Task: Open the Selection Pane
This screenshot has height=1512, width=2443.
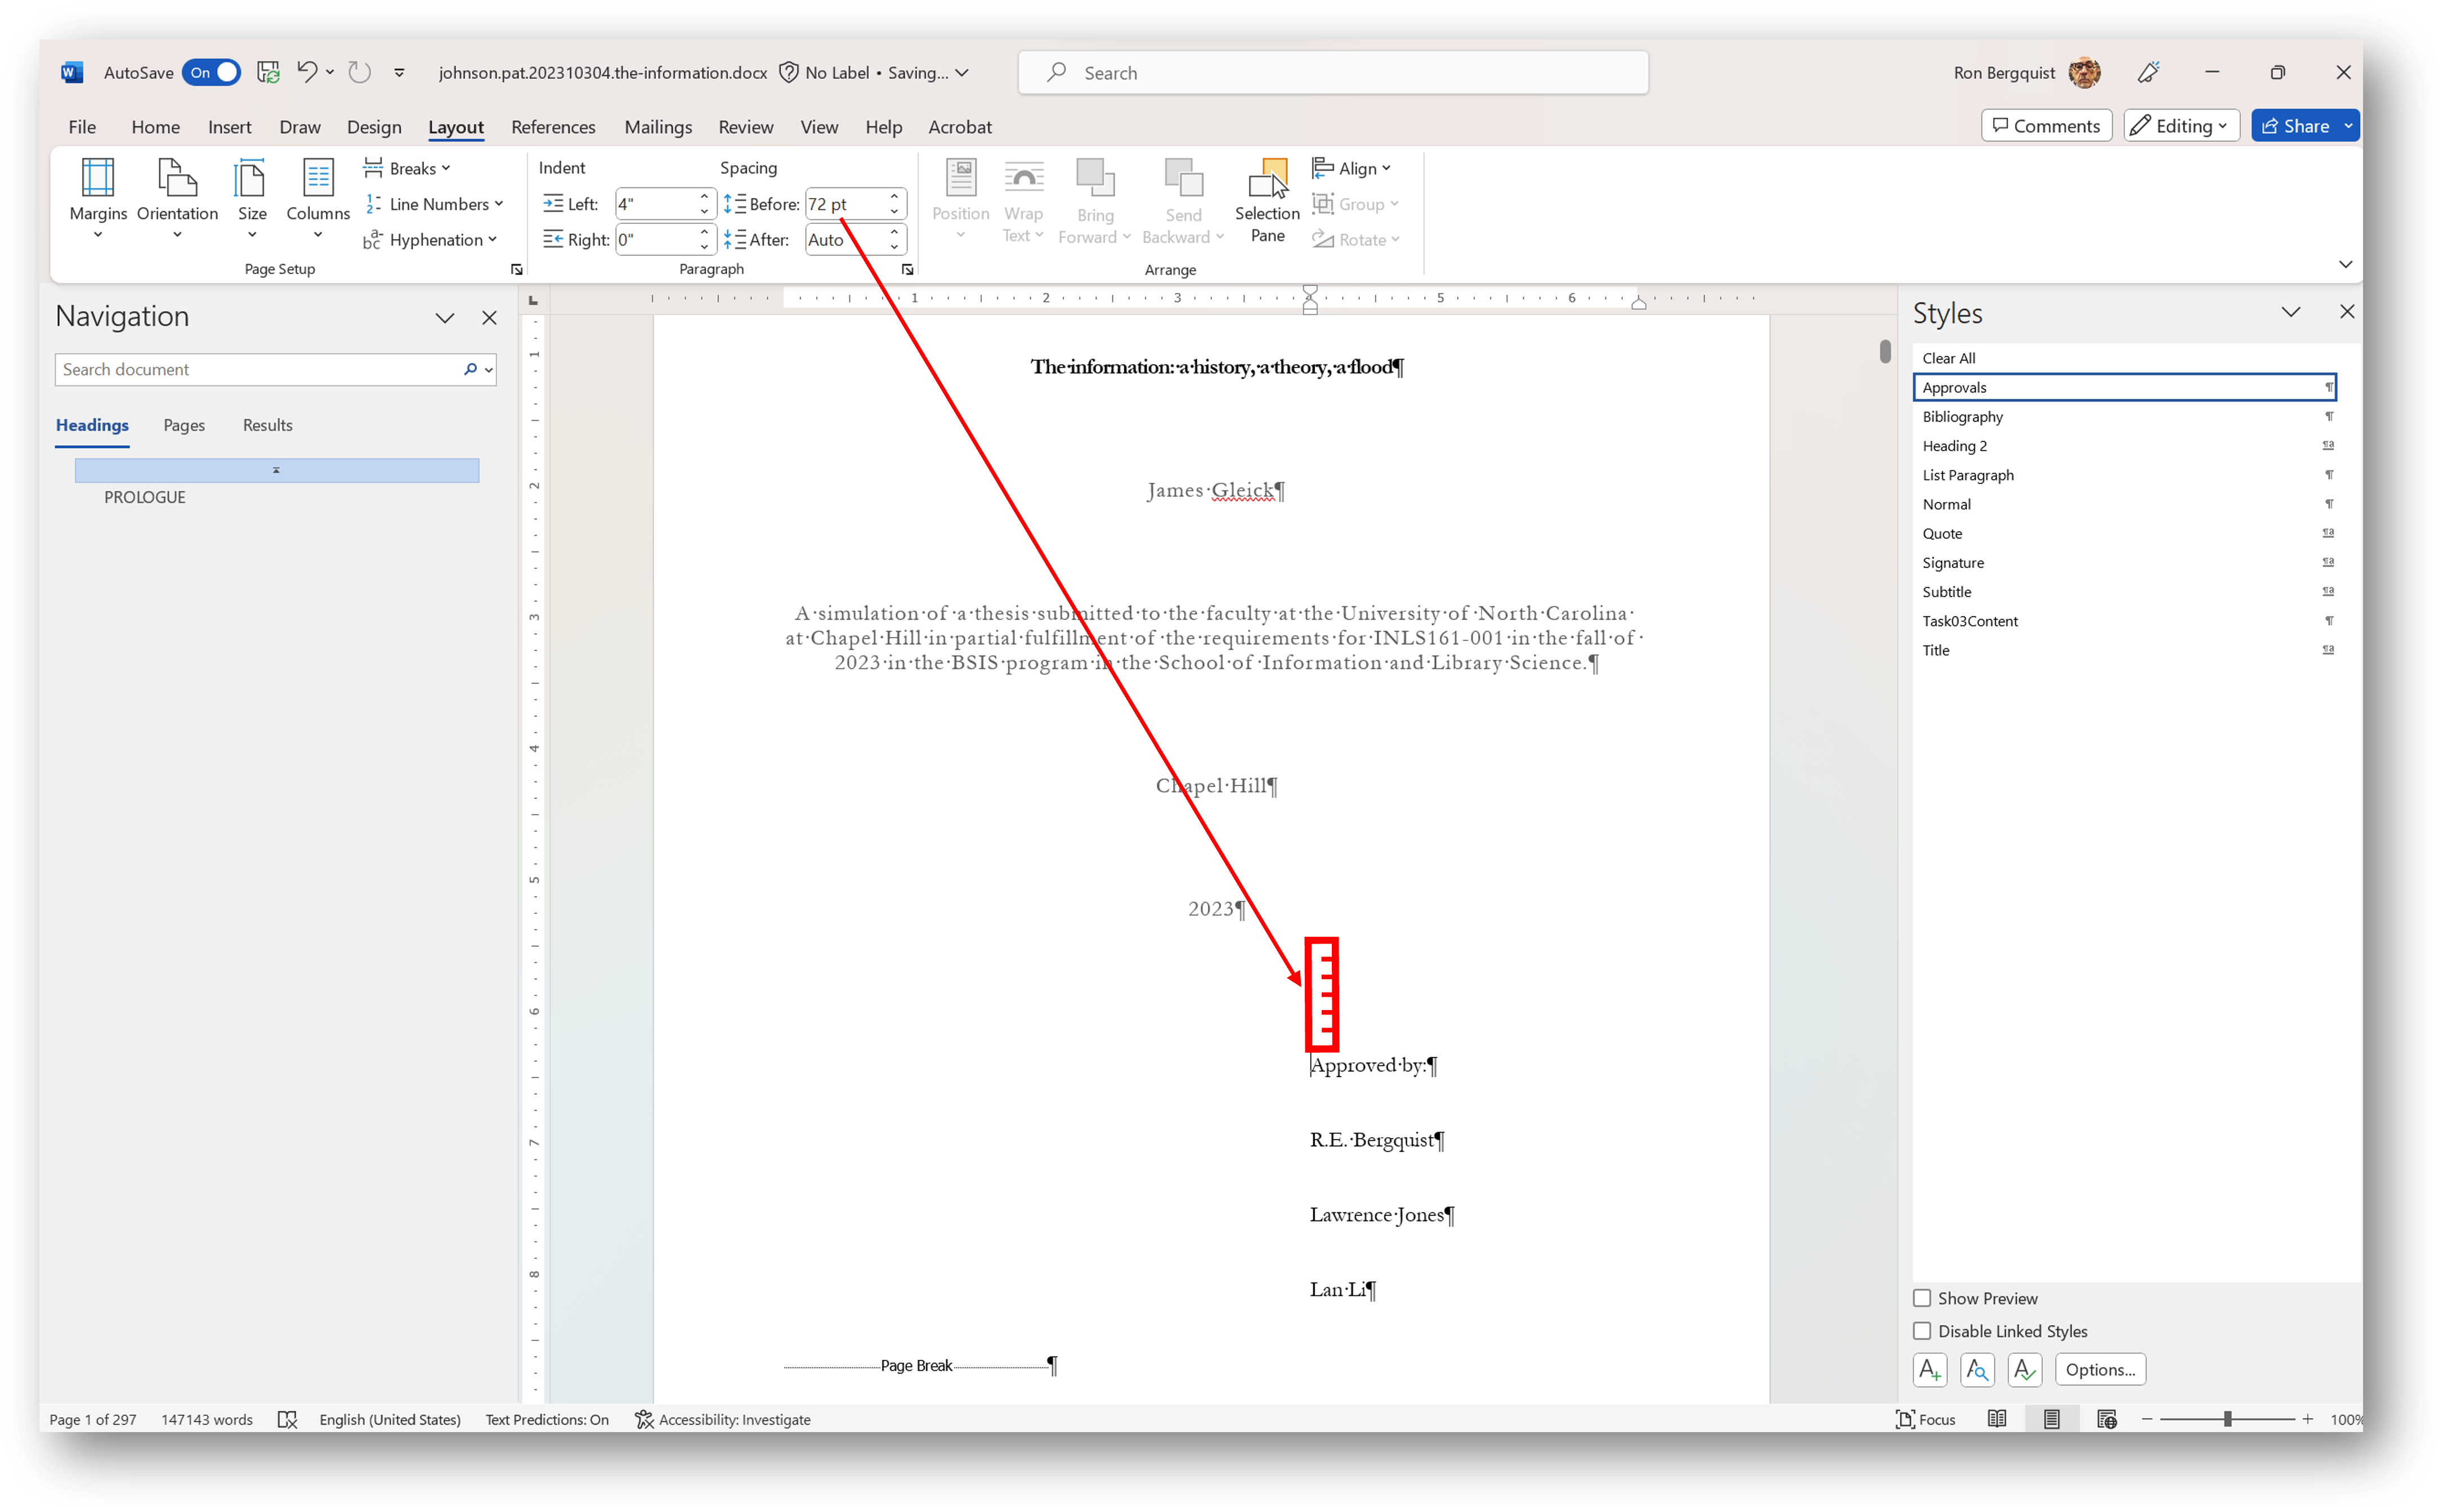Action: 1265,197
